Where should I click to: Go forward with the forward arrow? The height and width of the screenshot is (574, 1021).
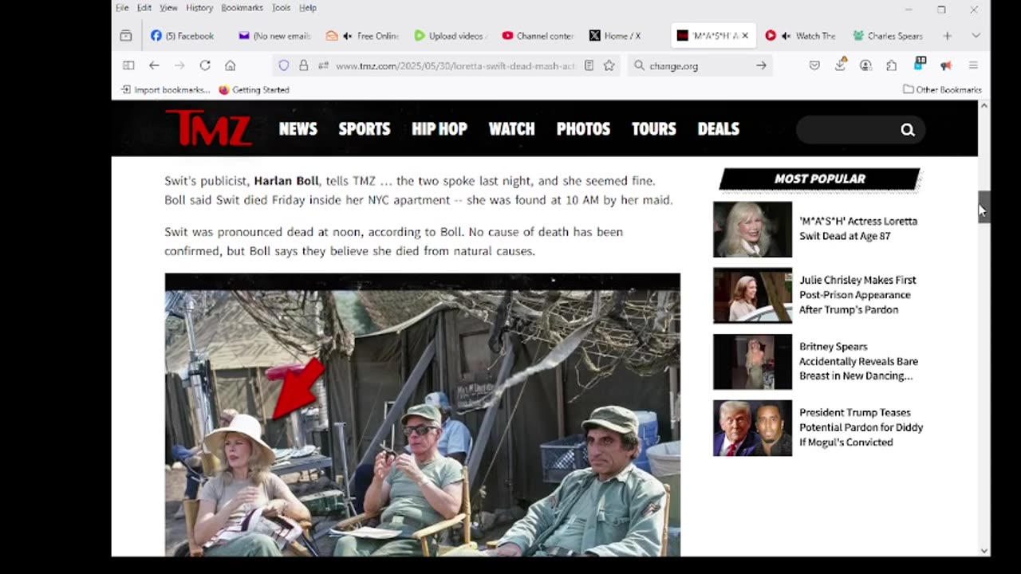(x=179, y=65)
